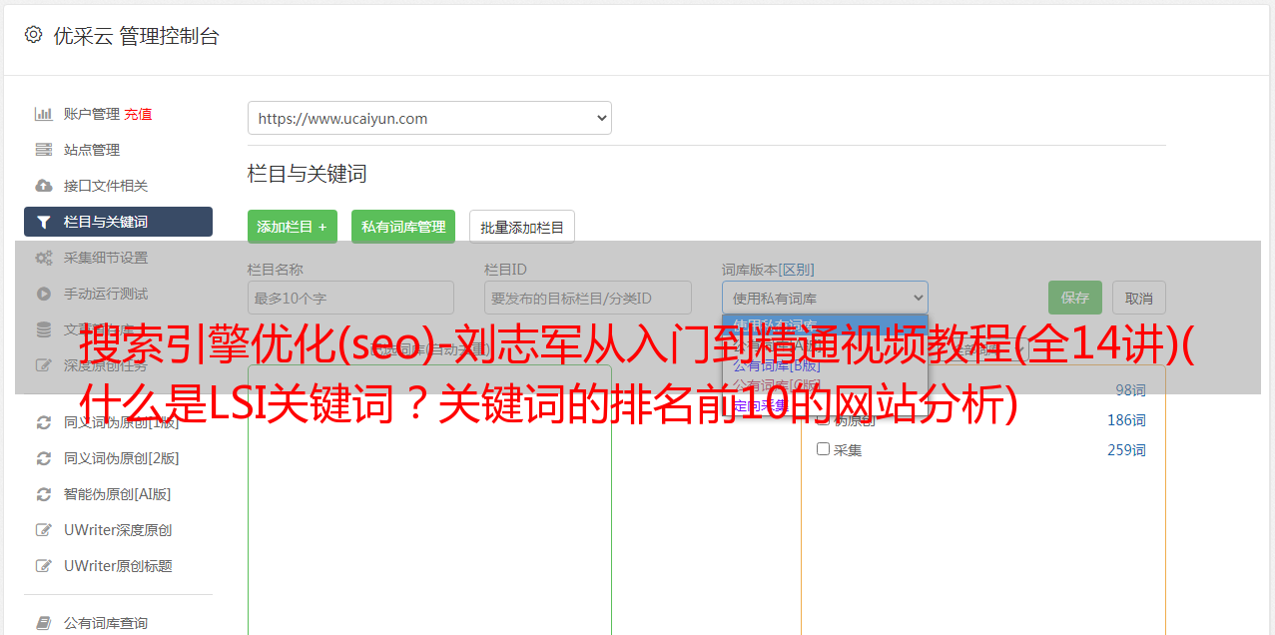
Task: Open the 使用私有词库 version dropdown
Action: pyautogui.click(x=825, y=298)
